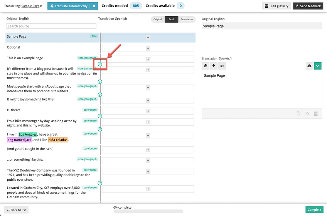Click the cloud upload save icon

pyautogui.click(x=309, y=66)
